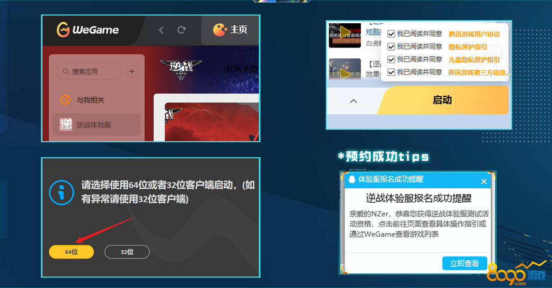Toggle the 儿童隐私保护指引 agreement checkbox
552x288 pixels.
tap(391, 59)
